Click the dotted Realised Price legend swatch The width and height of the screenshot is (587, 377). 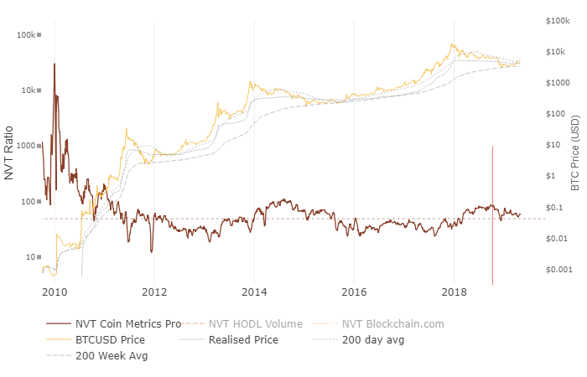191,340
